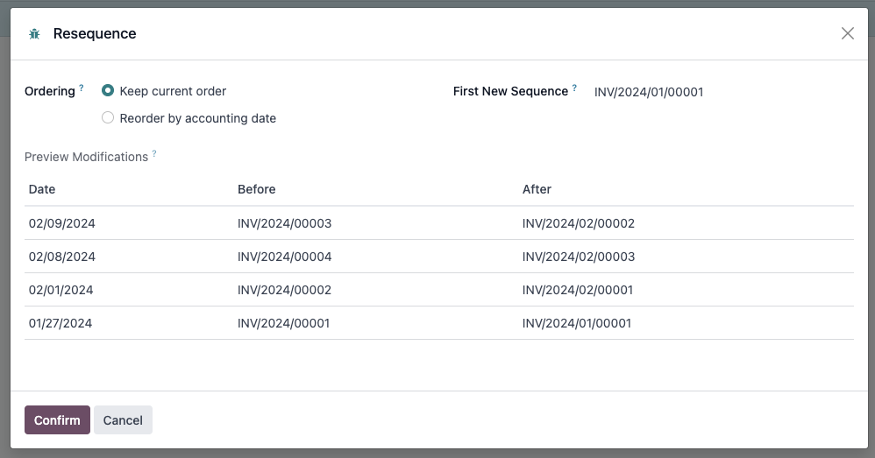Select the row dated 01/27/2024
Viewport: 875px width, 458px height.
pyautogui.click(x=439, y=323)
